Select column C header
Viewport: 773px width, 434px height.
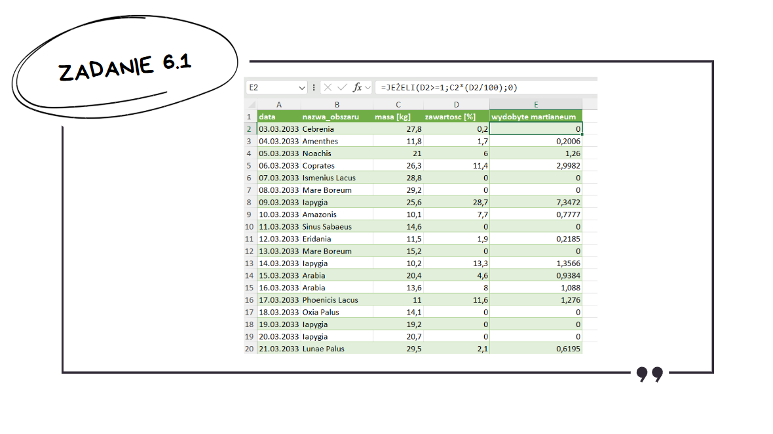pos(398,104)
